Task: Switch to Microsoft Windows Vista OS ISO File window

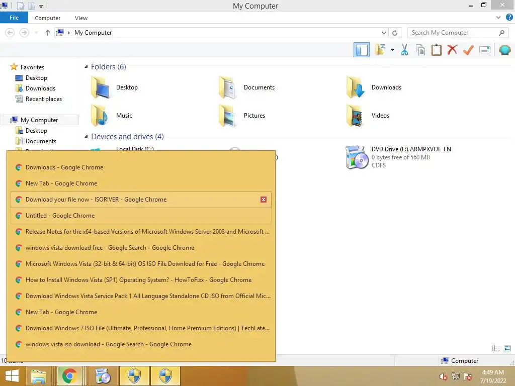Action: click(141, 264)
